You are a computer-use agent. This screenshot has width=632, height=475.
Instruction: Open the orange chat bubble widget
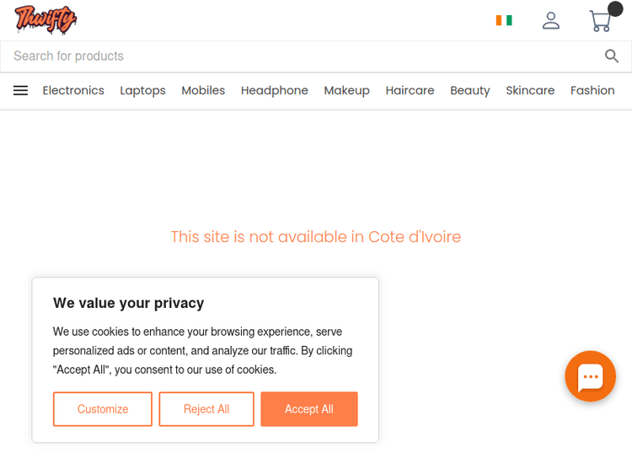click(590, 376)
